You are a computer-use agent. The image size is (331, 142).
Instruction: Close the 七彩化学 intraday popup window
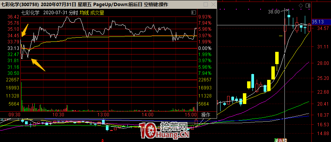point(214,4)
